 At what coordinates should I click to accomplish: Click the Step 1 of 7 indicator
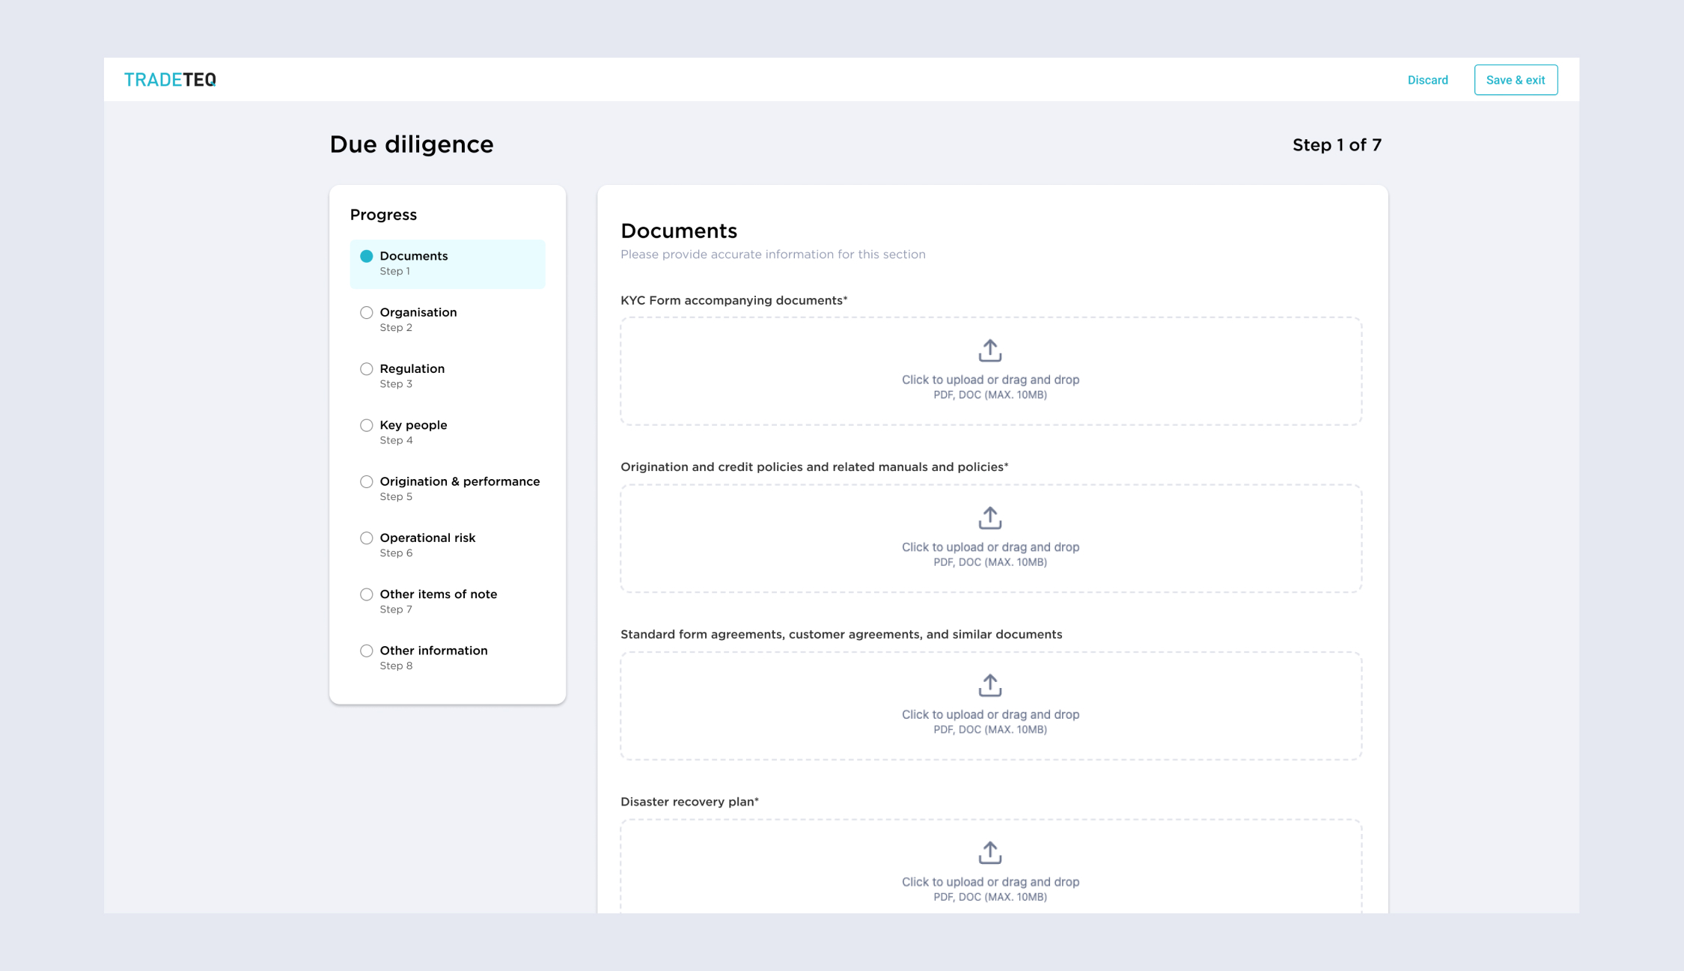point(1336,145)
